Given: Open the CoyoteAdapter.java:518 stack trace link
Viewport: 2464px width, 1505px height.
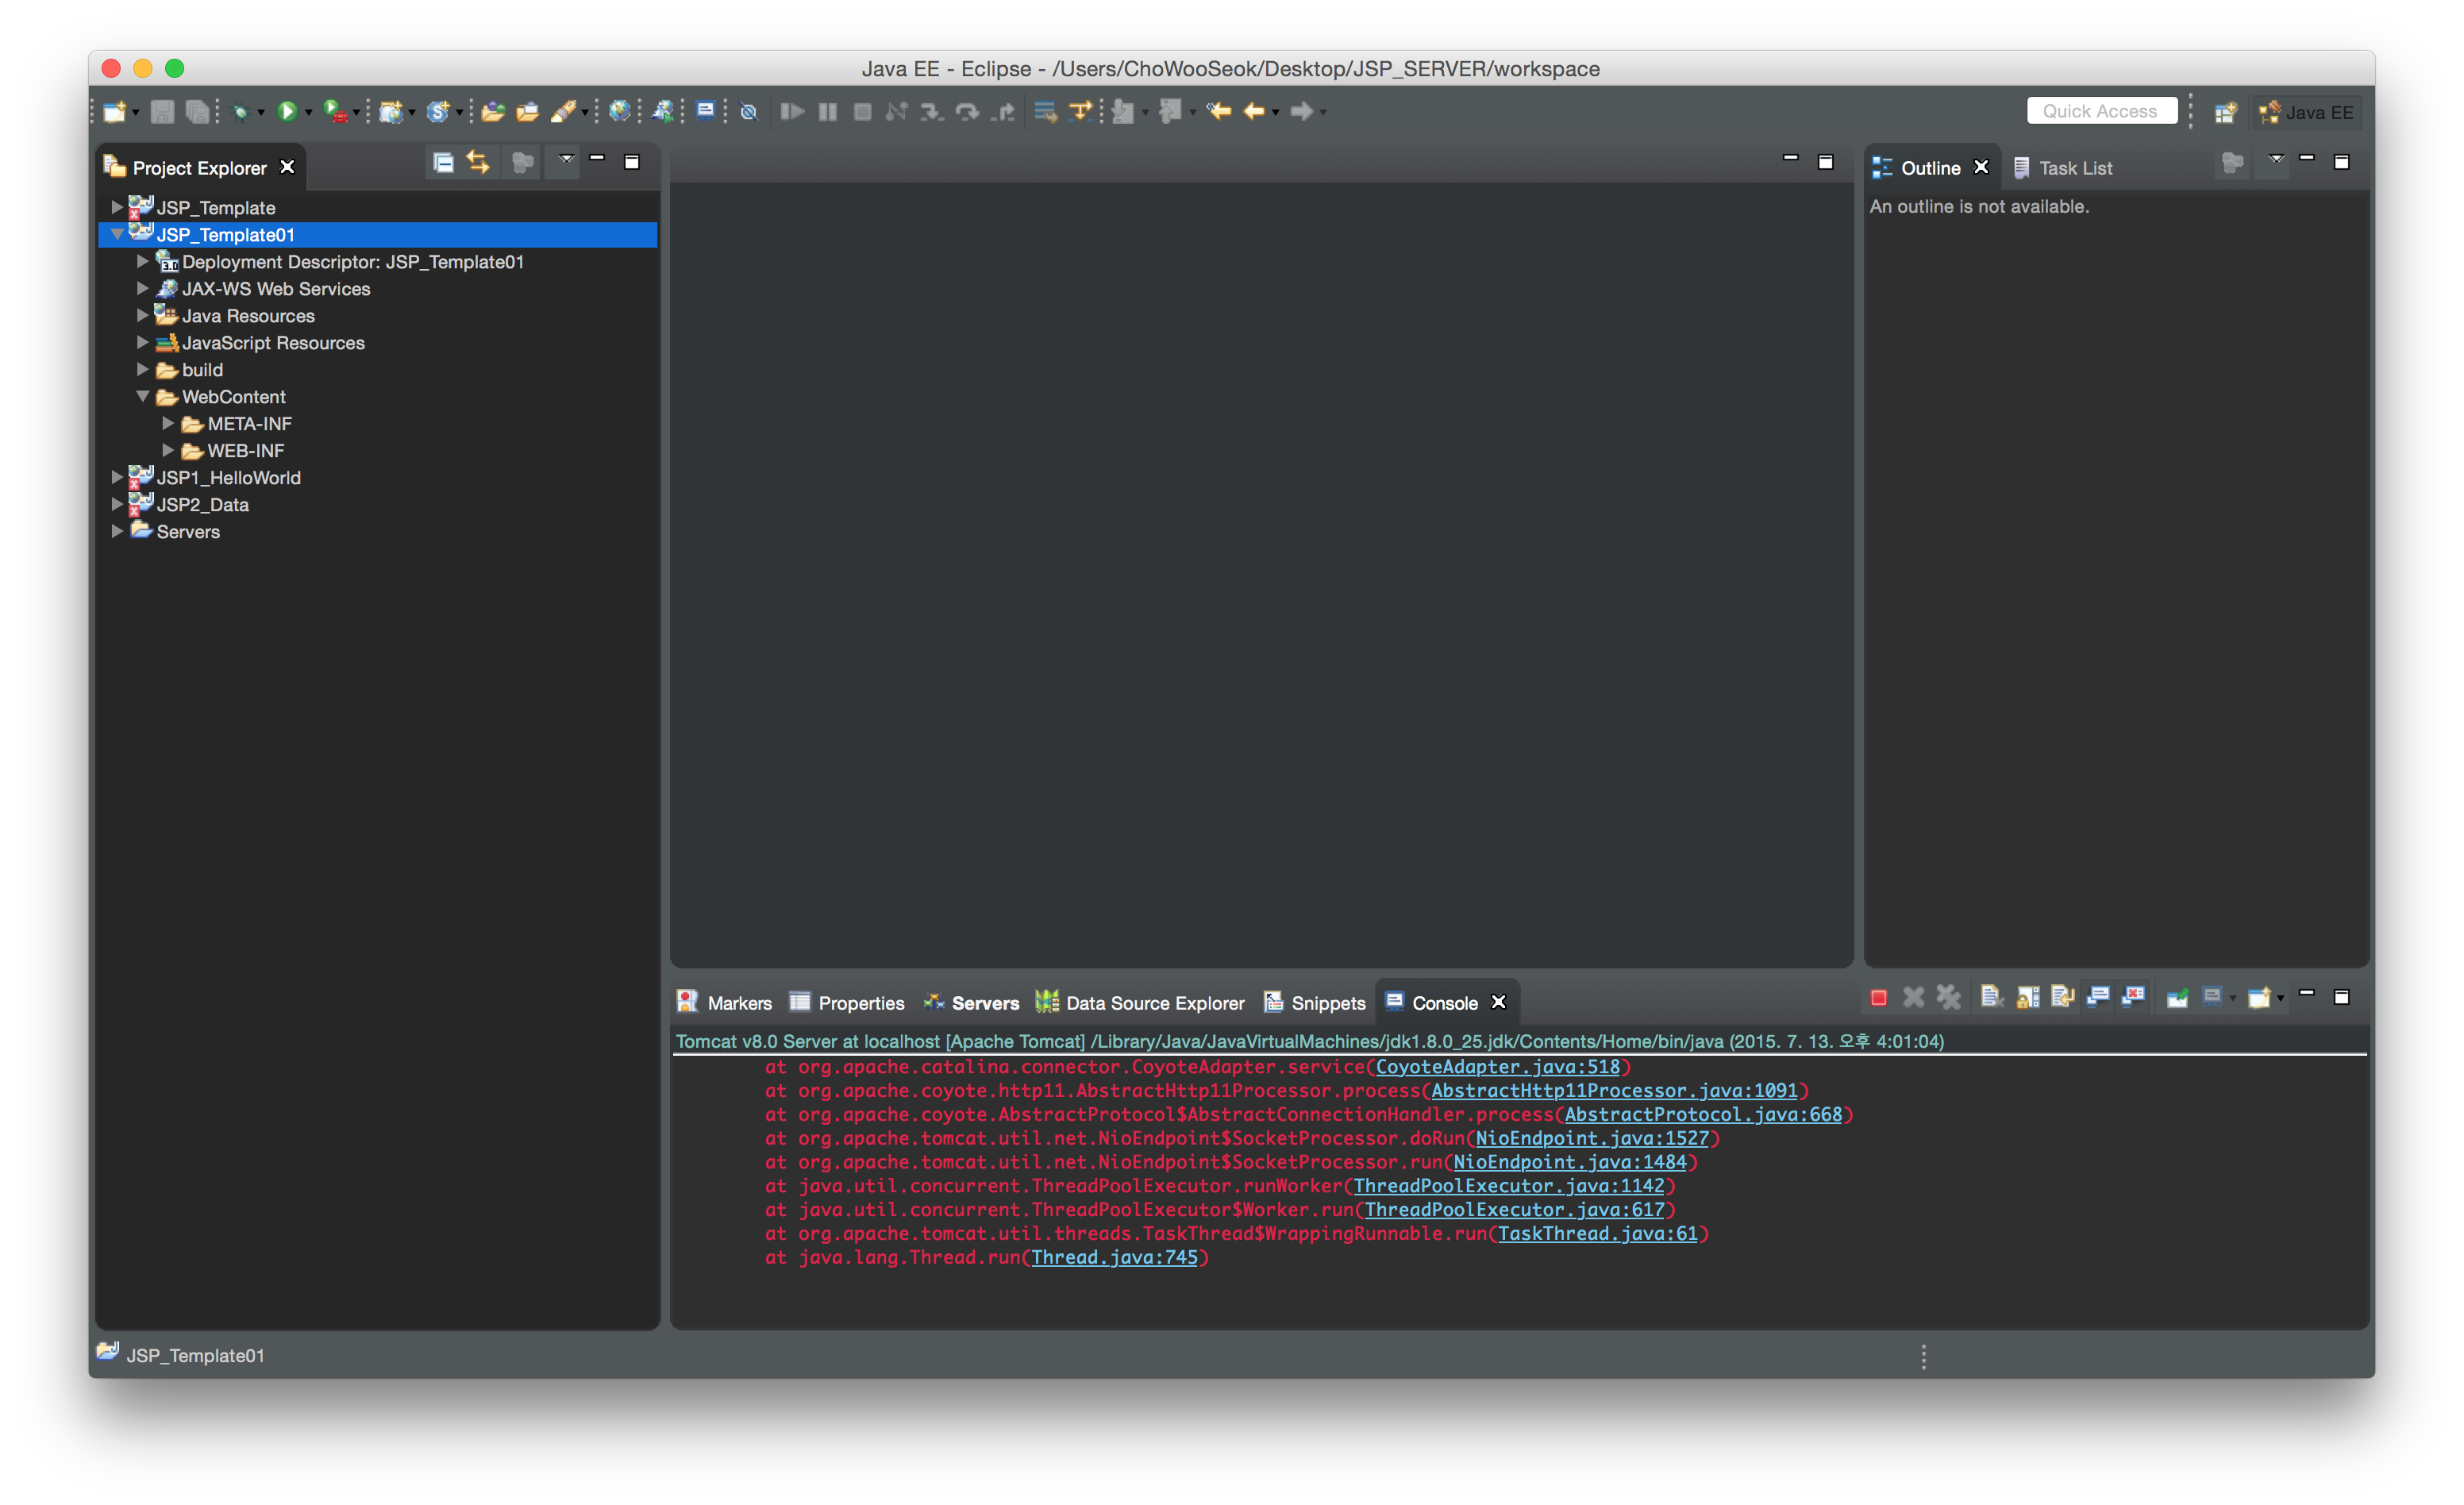Looking at the screenshot, I should 1497,1067.
